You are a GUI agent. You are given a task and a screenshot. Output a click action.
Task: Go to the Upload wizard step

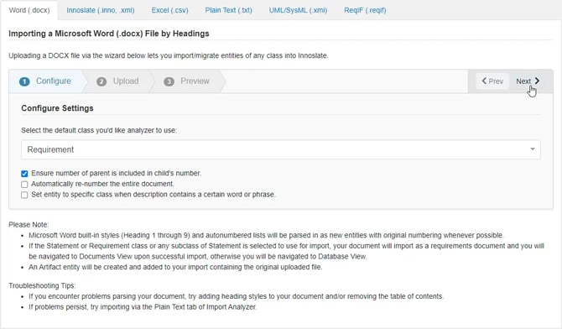pyautogui.click(x=117, y=81)
